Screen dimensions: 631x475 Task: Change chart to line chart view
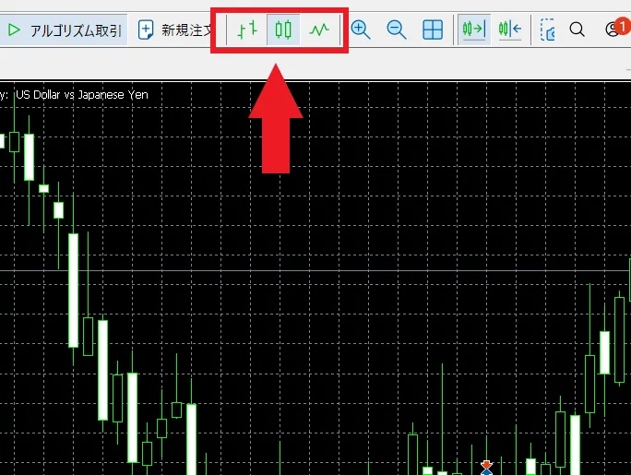319,30
